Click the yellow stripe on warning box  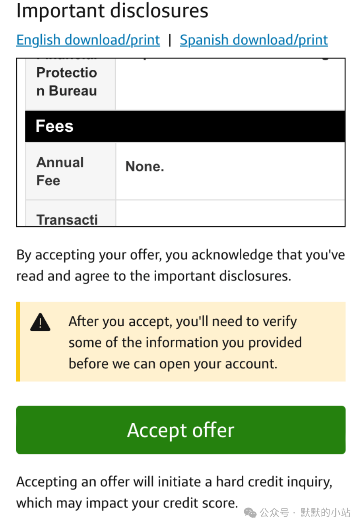click(18, 341)
